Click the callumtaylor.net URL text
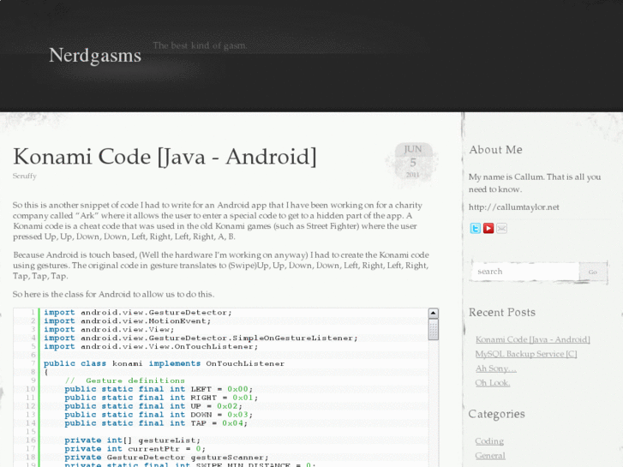The image size is (623, 467). point(513,207)
